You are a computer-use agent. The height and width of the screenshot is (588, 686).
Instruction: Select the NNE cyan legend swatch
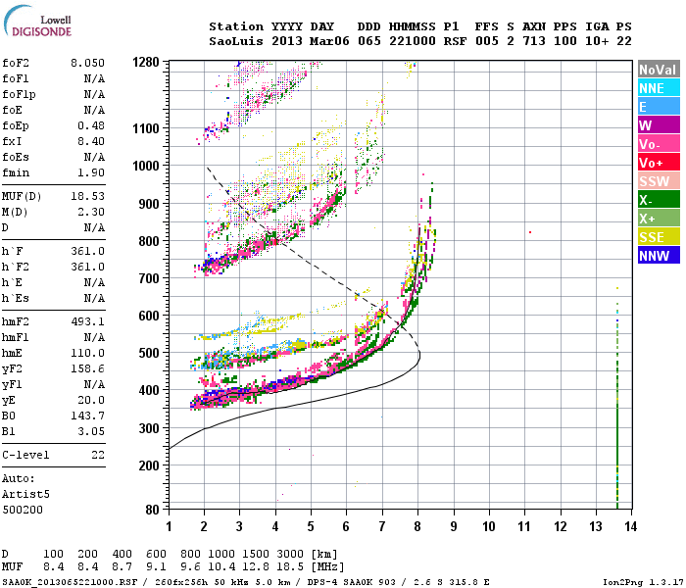pyautogui.click(x=659, y=88)
